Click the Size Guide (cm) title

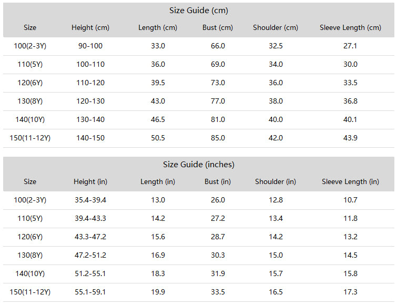(199, 11)
